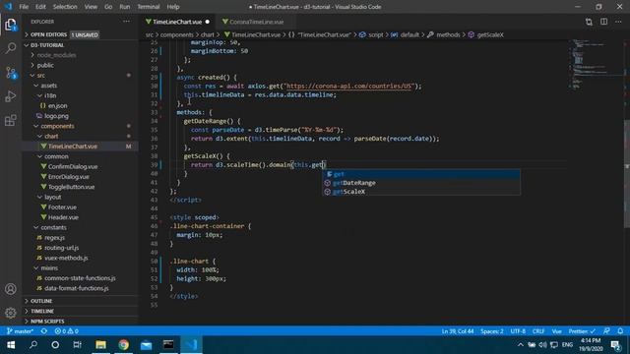This screenshot has width=630, height=354.
Task: Open errors and warnings count
Action: pyautogui.click(x=67, y=331)
